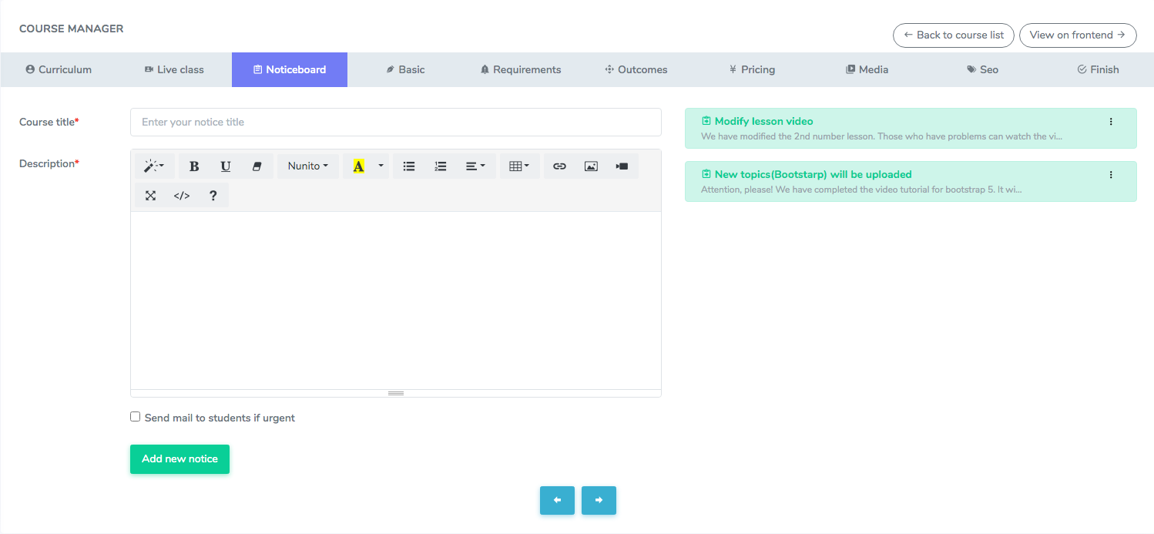Click the eraser remove font style icon

[257, 166]
